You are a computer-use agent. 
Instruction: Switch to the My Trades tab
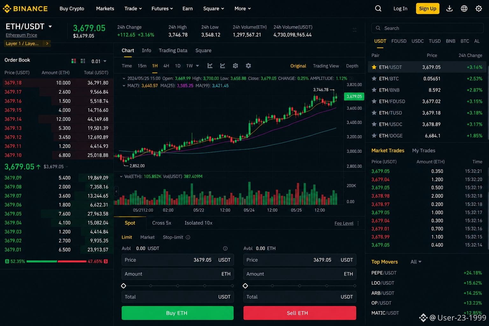423,151
